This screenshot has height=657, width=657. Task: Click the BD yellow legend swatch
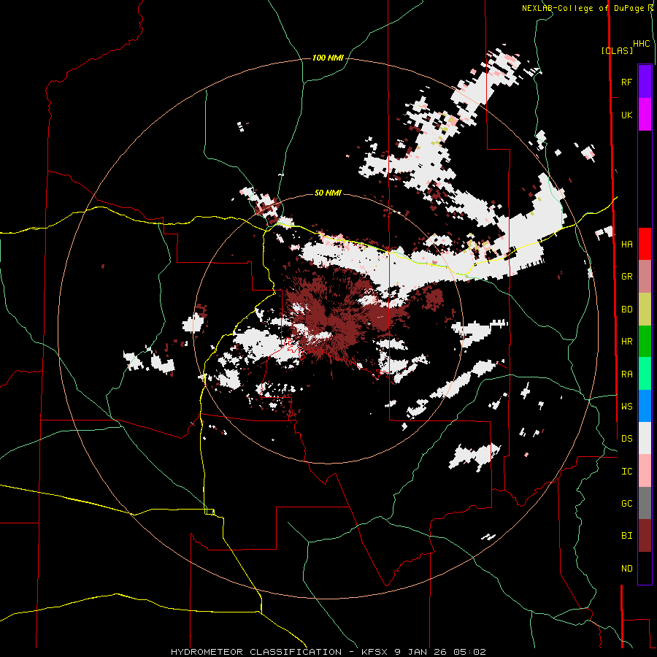645,309
